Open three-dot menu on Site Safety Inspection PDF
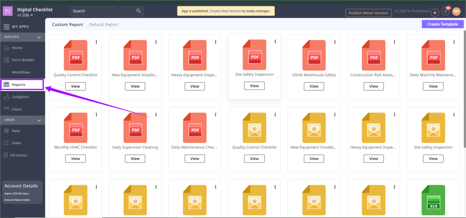466x218 pixels. pyautogui.click(x=275, y=41)
